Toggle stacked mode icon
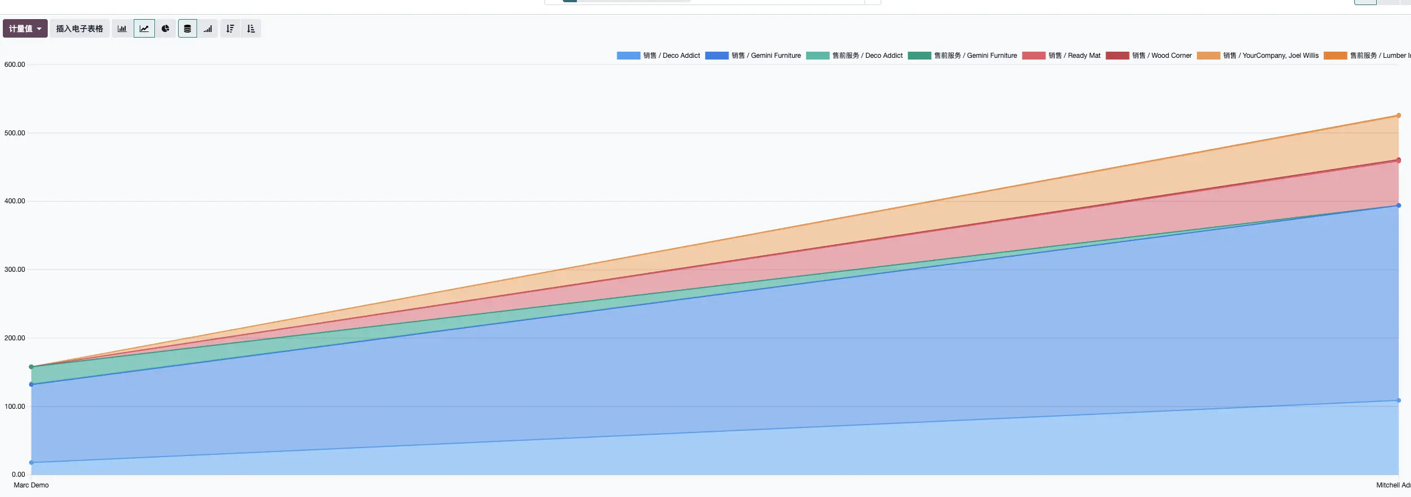 pos(188,29)
